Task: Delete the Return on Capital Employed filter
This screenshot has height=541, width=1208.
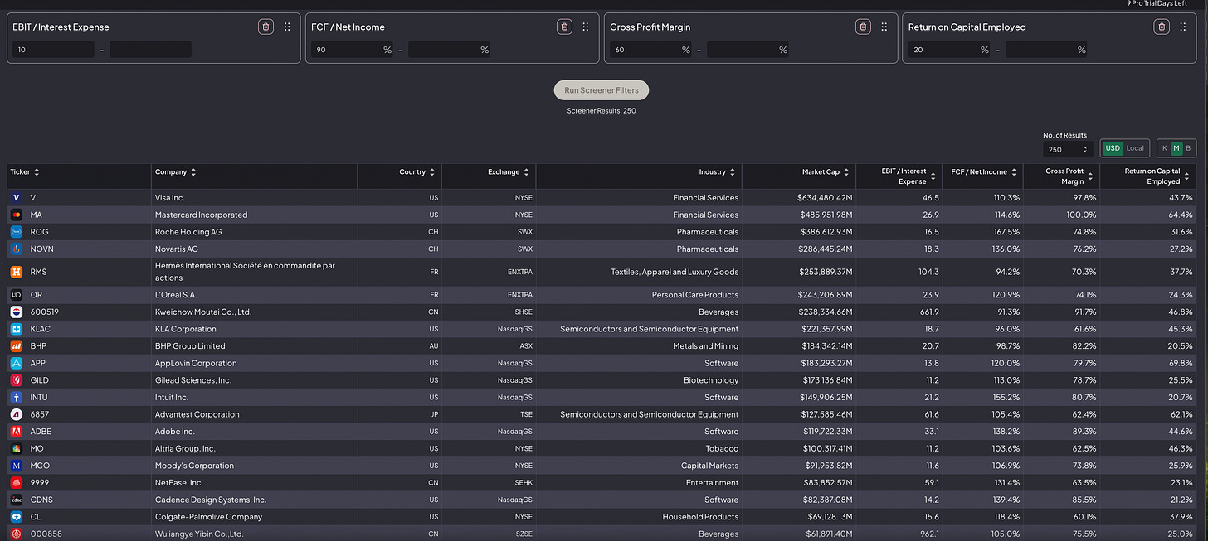Action: 1162,27
